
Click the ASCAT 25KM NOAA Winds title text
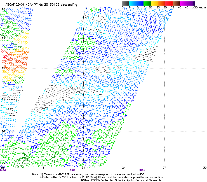[x=41, y=4]
